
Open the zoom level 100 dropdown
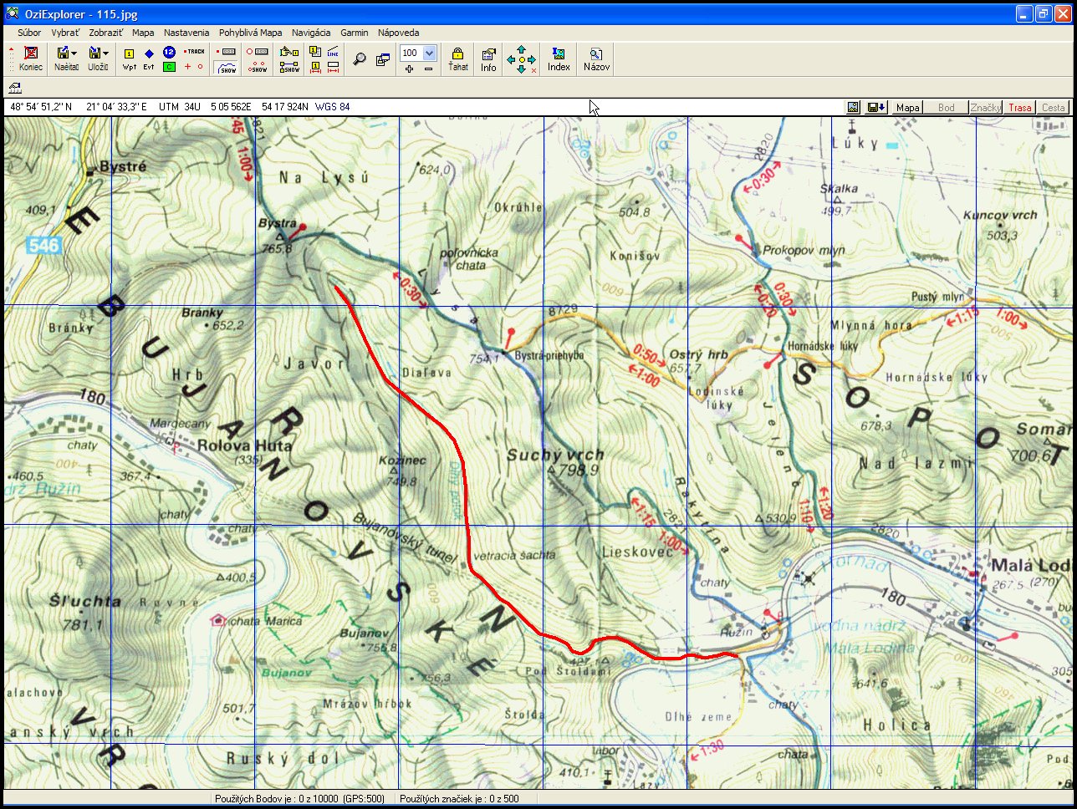(430, 53)
